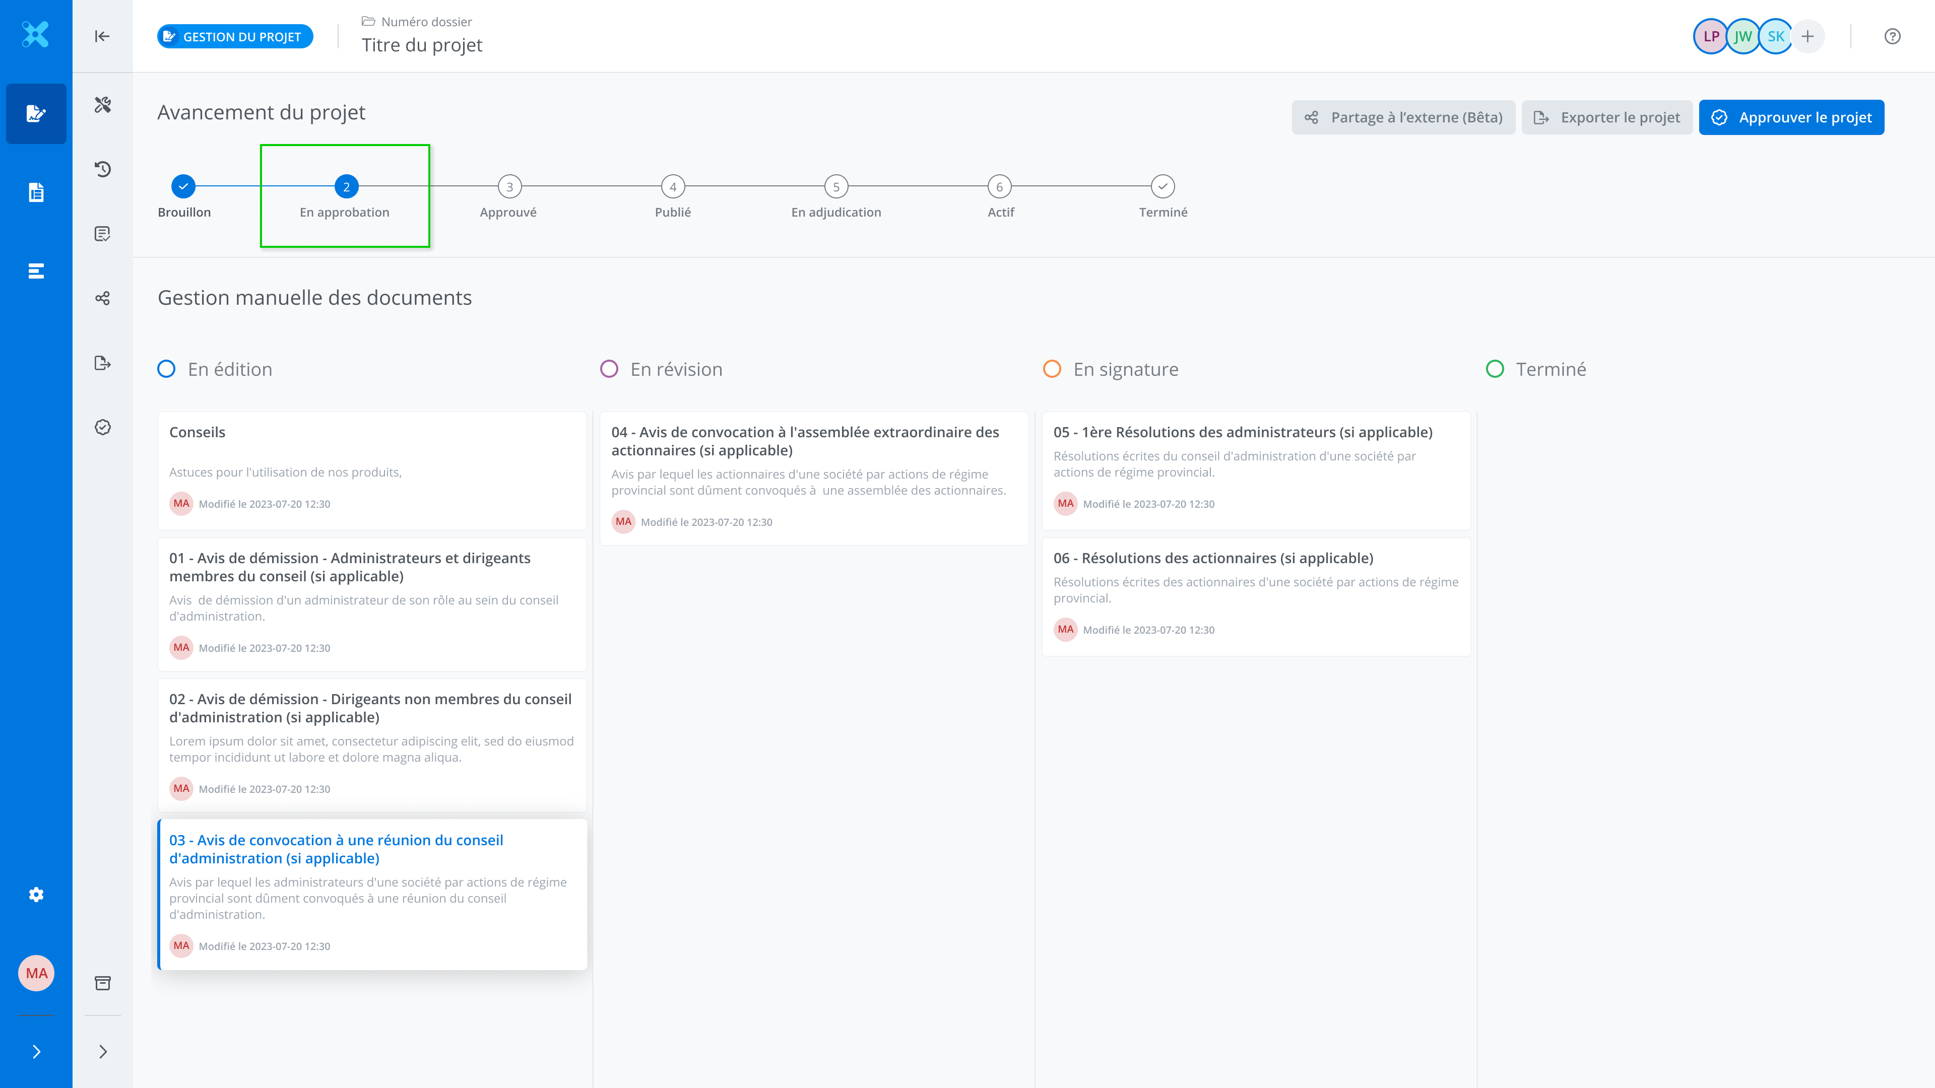Open the share nodes icon in sidebar
Viewport: 1935px width, 1088px height.
click(x=103, y=298)
